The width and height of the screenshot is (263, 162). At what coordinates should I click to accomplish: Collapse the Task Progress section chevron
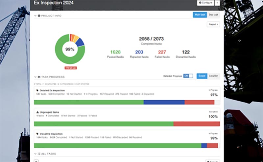(36, 77)
